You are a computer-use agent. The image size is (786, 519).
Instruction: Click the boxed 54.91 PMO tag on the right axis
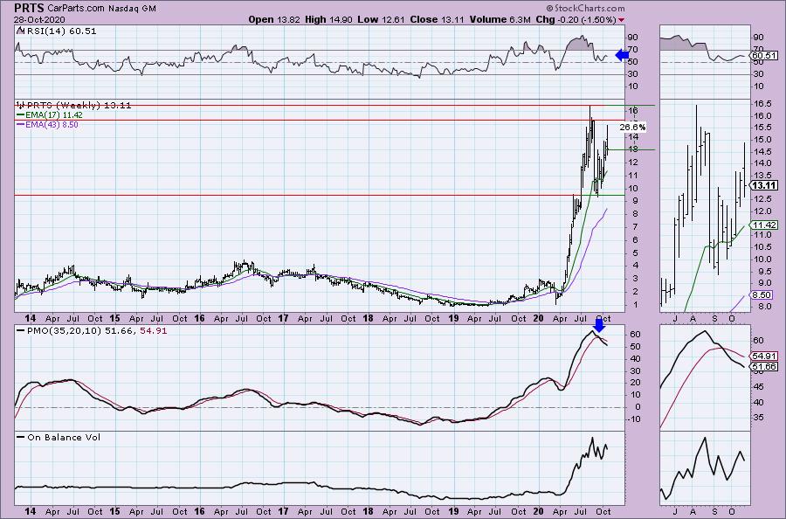click(x=764, y=356)
